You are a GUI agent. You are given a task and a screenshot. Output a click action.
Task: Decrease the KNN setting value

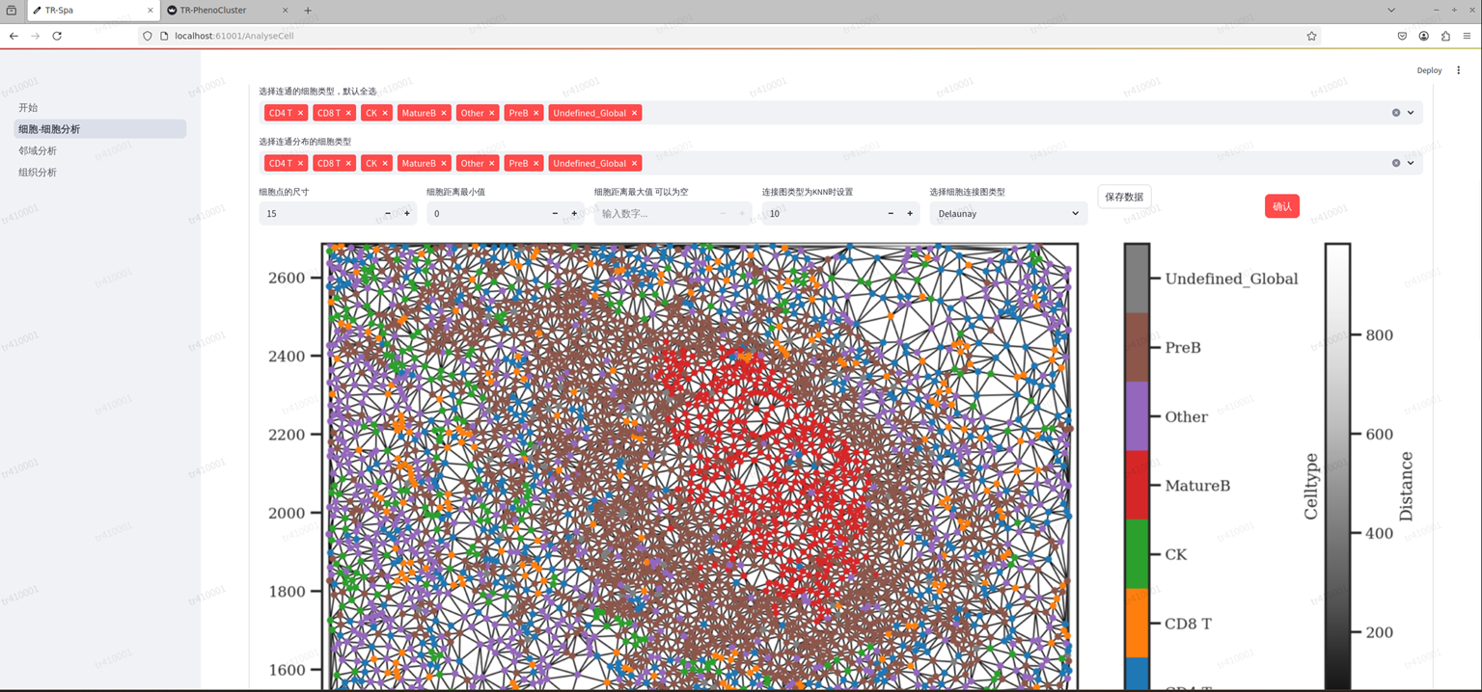coord(891,214)
